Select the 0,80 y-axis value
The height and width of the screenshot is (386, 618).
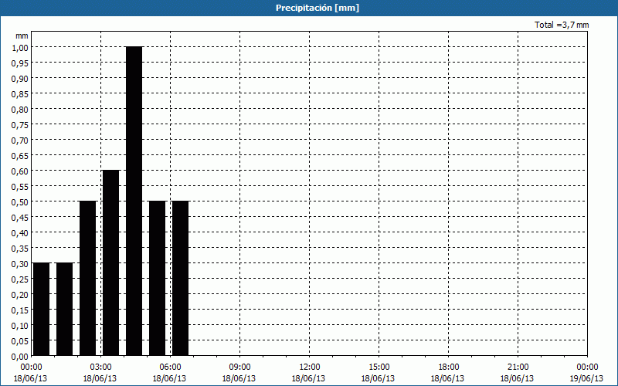(20, 109)
